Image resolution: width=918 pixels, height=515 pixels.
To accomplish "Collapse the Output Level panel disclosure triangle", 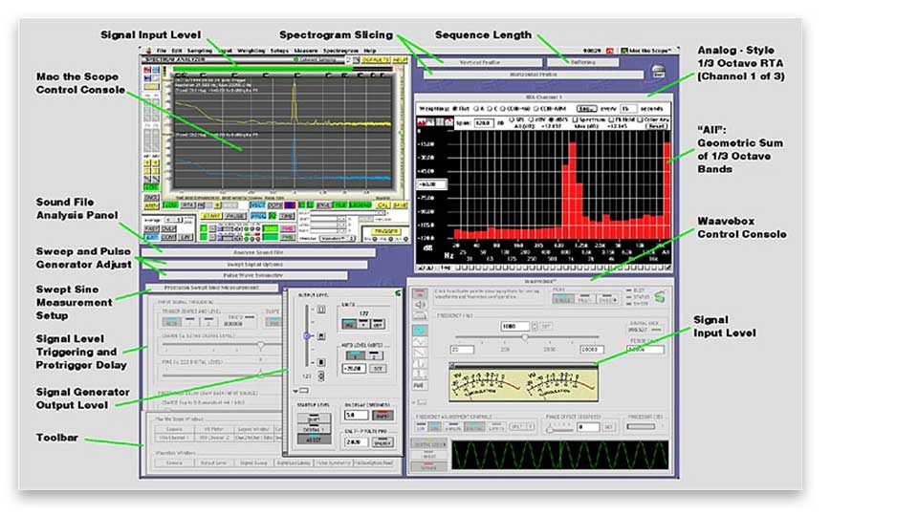I will coord(295,391).
